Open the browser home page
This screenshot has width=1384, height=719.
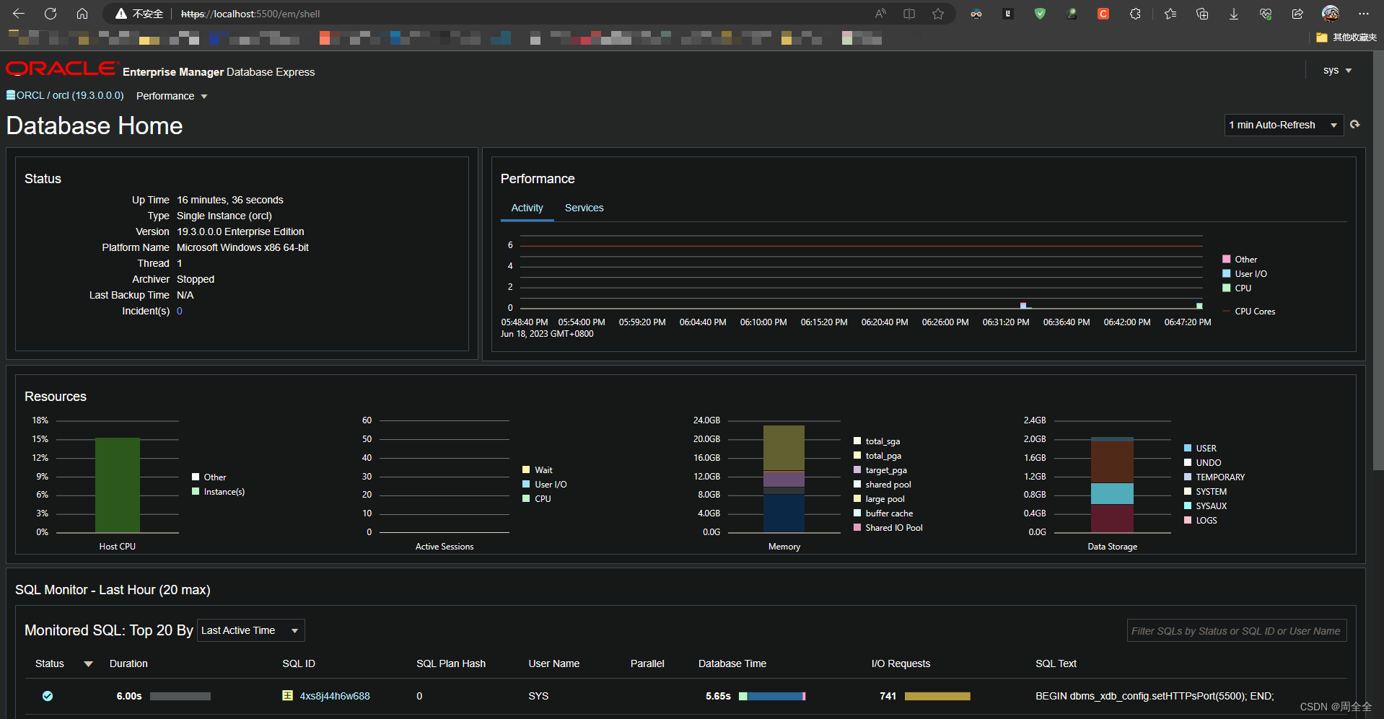(82, 14)
